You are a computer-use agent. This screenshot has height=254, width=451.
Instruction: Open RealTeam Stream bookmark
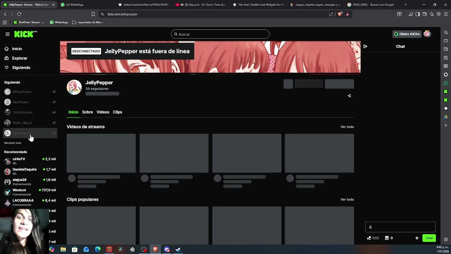coord(29,22)
